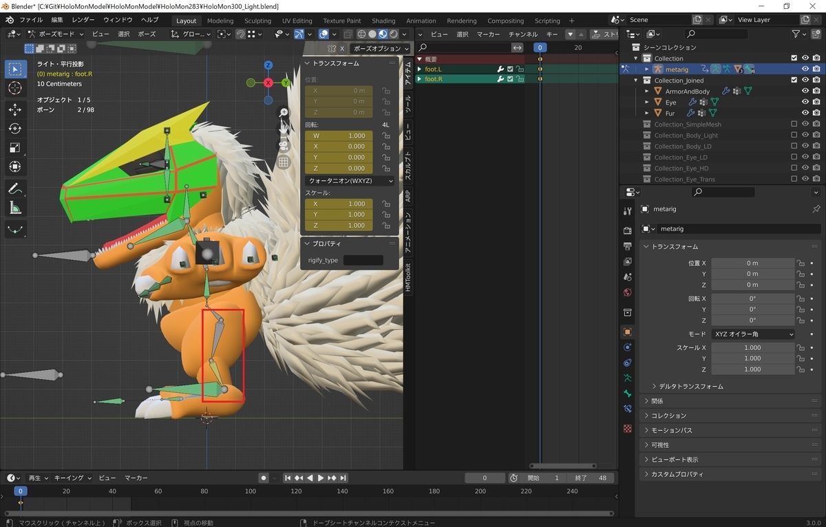Toggle the foot.L channel lock icon

[x=520, y=69]
